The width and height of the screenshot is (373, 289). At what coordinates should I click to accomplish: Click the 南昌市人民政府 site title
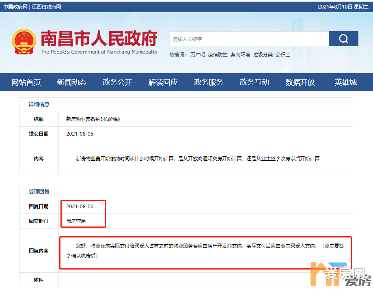[x=99, y=38]
